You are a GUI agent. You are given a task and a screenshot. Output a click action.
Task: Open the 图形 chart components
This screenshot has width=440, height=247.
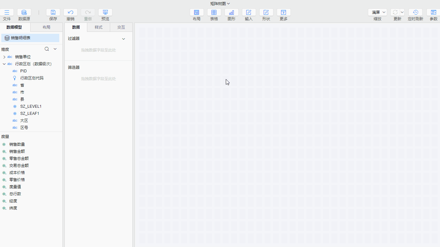tap(231, 13)
